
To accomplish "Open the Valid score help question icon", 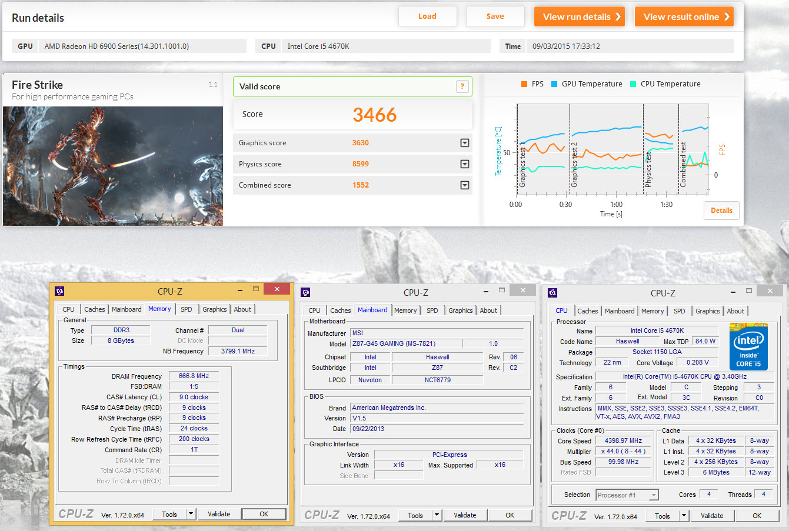I will click(x=462, y=86).
